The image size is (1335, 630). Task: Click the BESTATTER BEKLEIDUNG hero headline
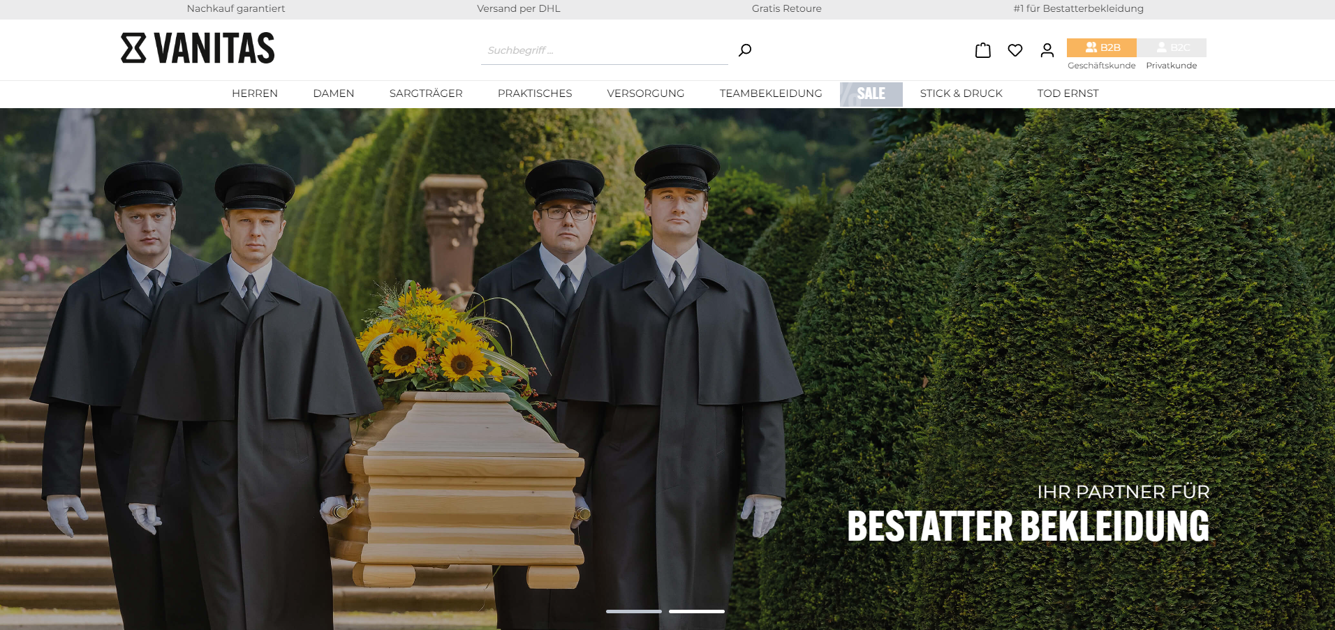pos(1028,527)
